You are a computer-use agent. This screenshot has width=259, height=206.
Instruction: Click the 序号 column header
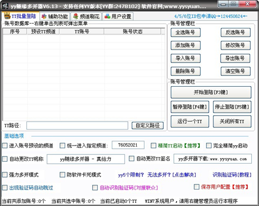(x=15, y=31)
